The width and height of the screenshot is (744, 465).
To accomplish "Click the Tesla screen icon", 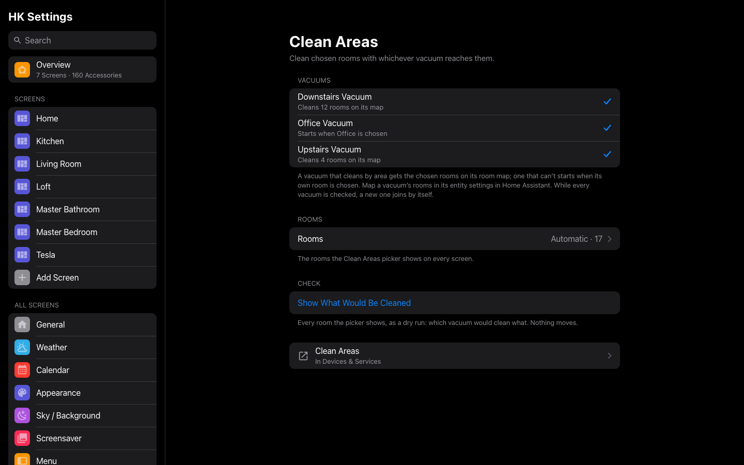I will [x=22, y=255].
